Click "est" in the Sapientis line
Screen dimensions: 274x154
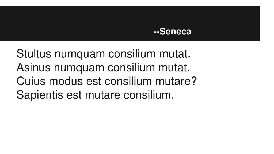tap(74, 95)
